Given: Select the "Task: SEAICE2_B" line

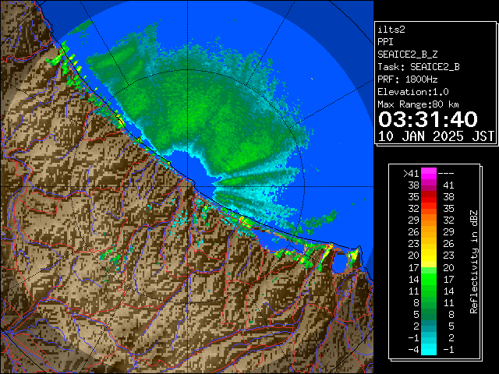Looking at the screenshot, I should (x=419, y=67).
